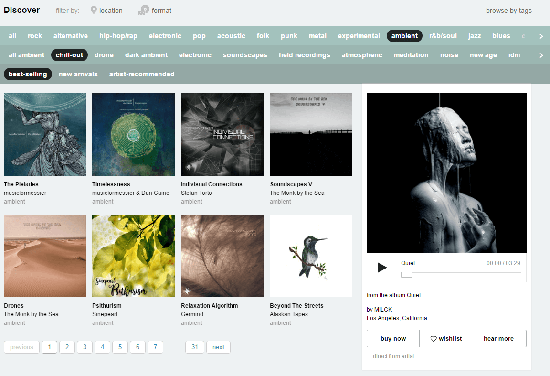Go to page 31 of results

[x=195, y=347]
